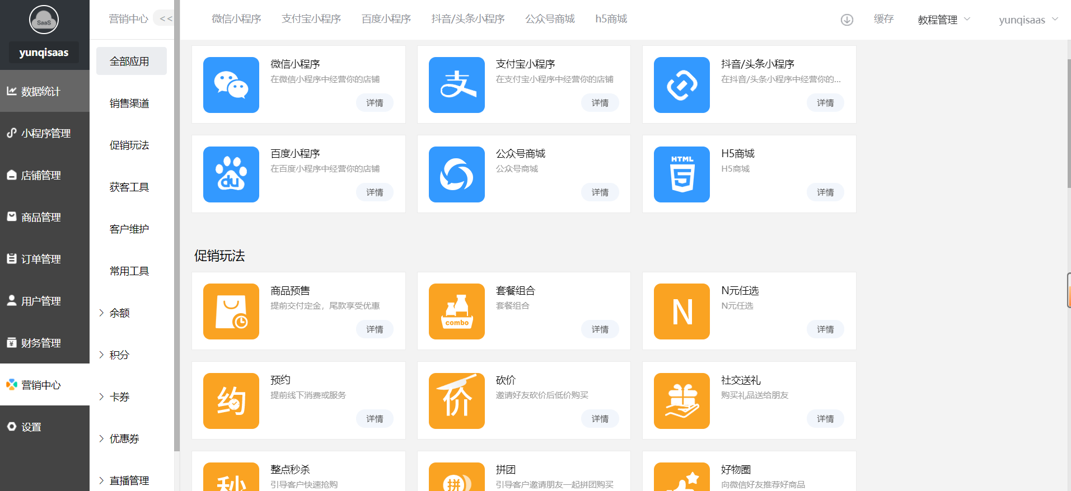Select 客户维护 in the submenu
1071x491 pixels.
tap(129, 229)
